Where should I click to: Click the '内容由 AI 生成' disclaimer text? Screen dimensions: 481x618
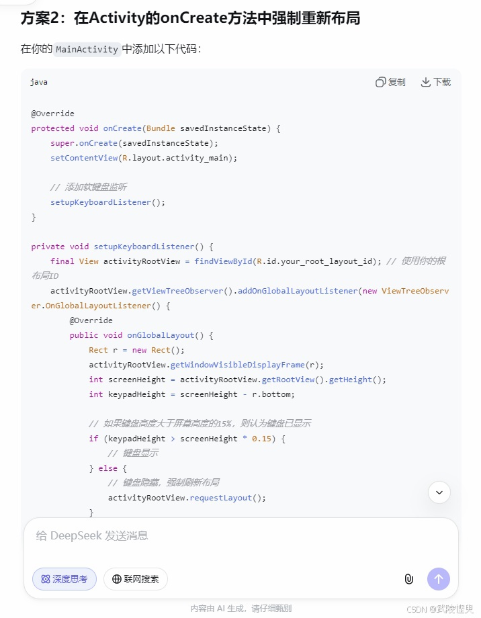pyautogui.click(x=241, y=609)
